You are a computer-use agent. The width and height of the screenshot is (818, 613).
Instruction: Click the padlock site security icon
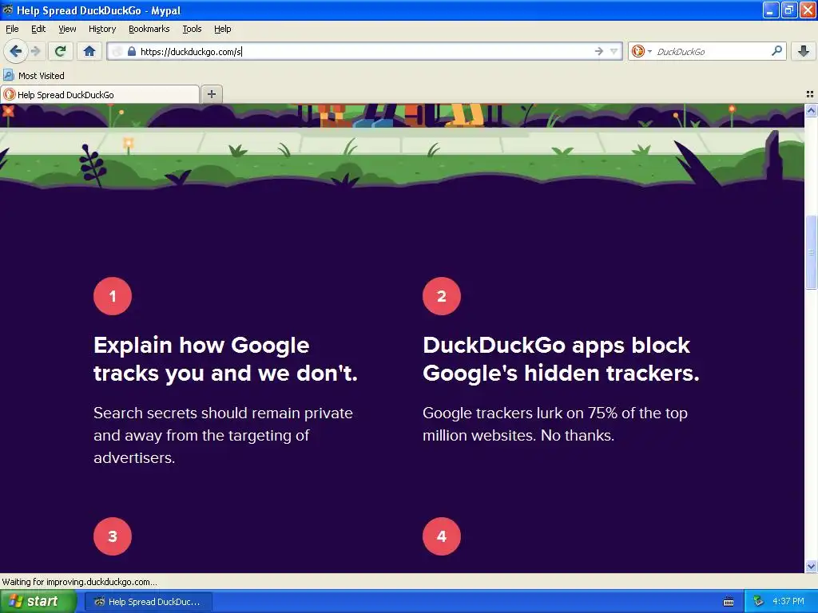pyautogui.click(x=132, y=51)
